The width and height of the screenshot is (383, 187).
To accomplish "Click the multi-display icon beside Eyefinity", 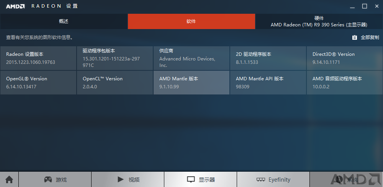I will [261, 180].
